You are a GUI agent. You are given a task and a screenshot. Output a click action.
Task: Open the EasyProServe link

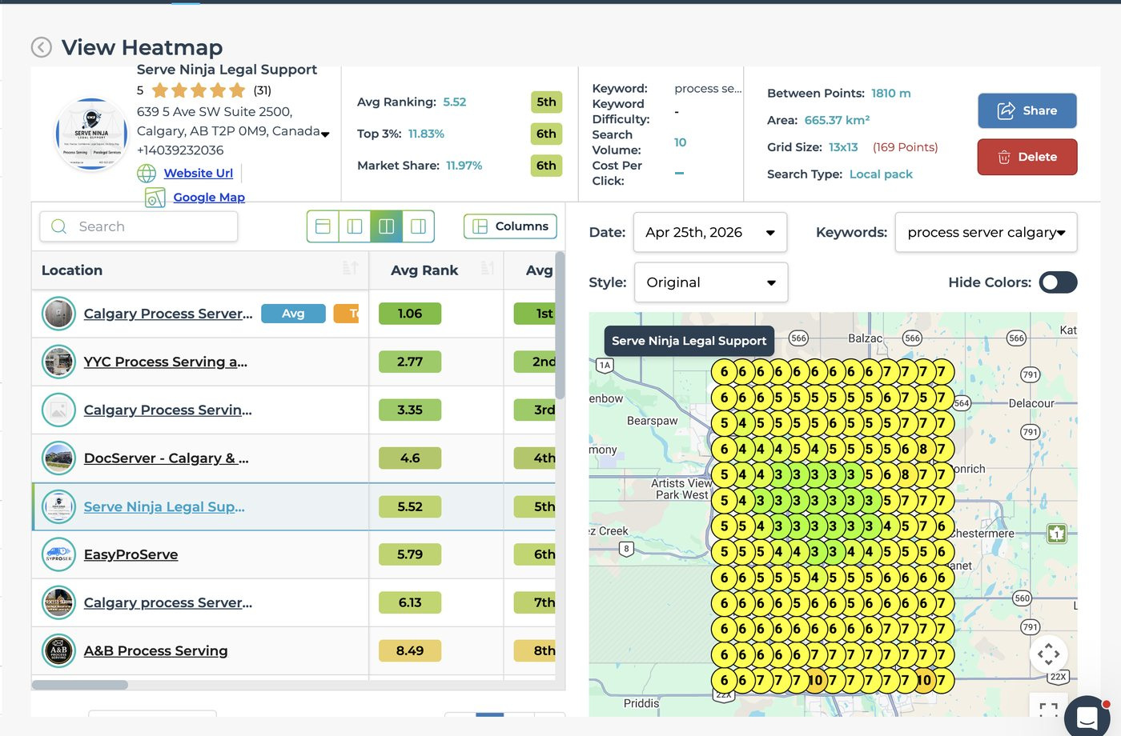(131, 554)
